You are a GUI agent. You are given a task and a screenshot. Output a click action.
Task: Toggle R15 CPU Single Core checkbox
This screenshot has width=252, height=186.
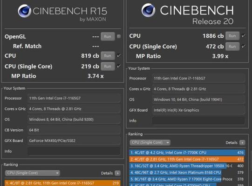(x=119, y=66)
